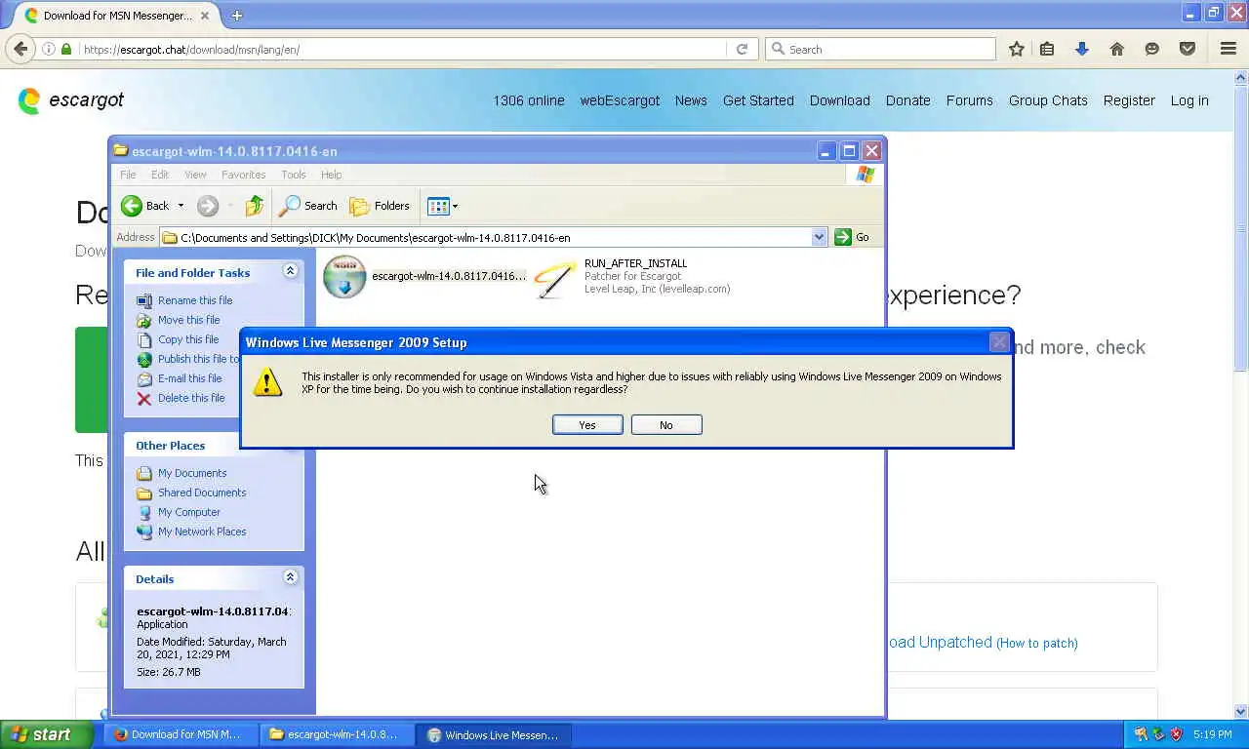
Task: Click the red security shield tray icon
Action: click(x=1177, y=734)
